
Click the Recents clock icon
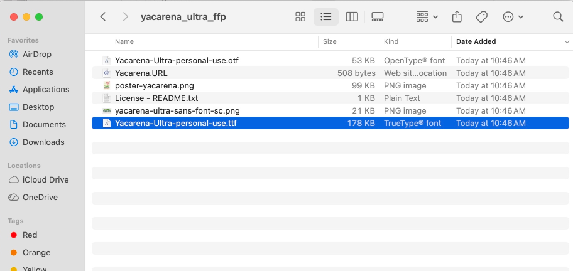14,72
